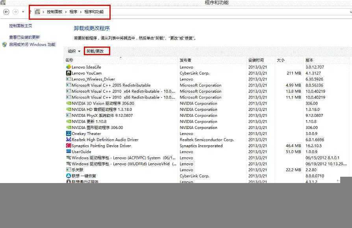Select the Lenovo YouCam program name
Screen dimensions: 352x228
click(x=87, y=73)
